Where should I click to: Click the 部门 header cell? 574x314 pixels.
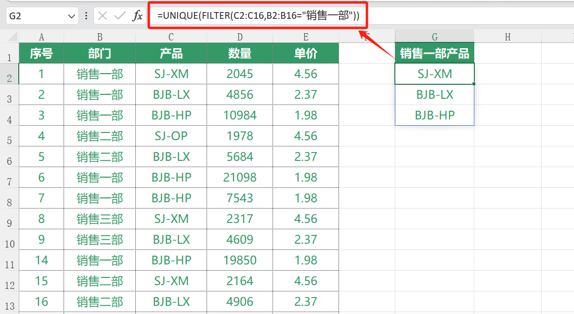tap(100, 53)
